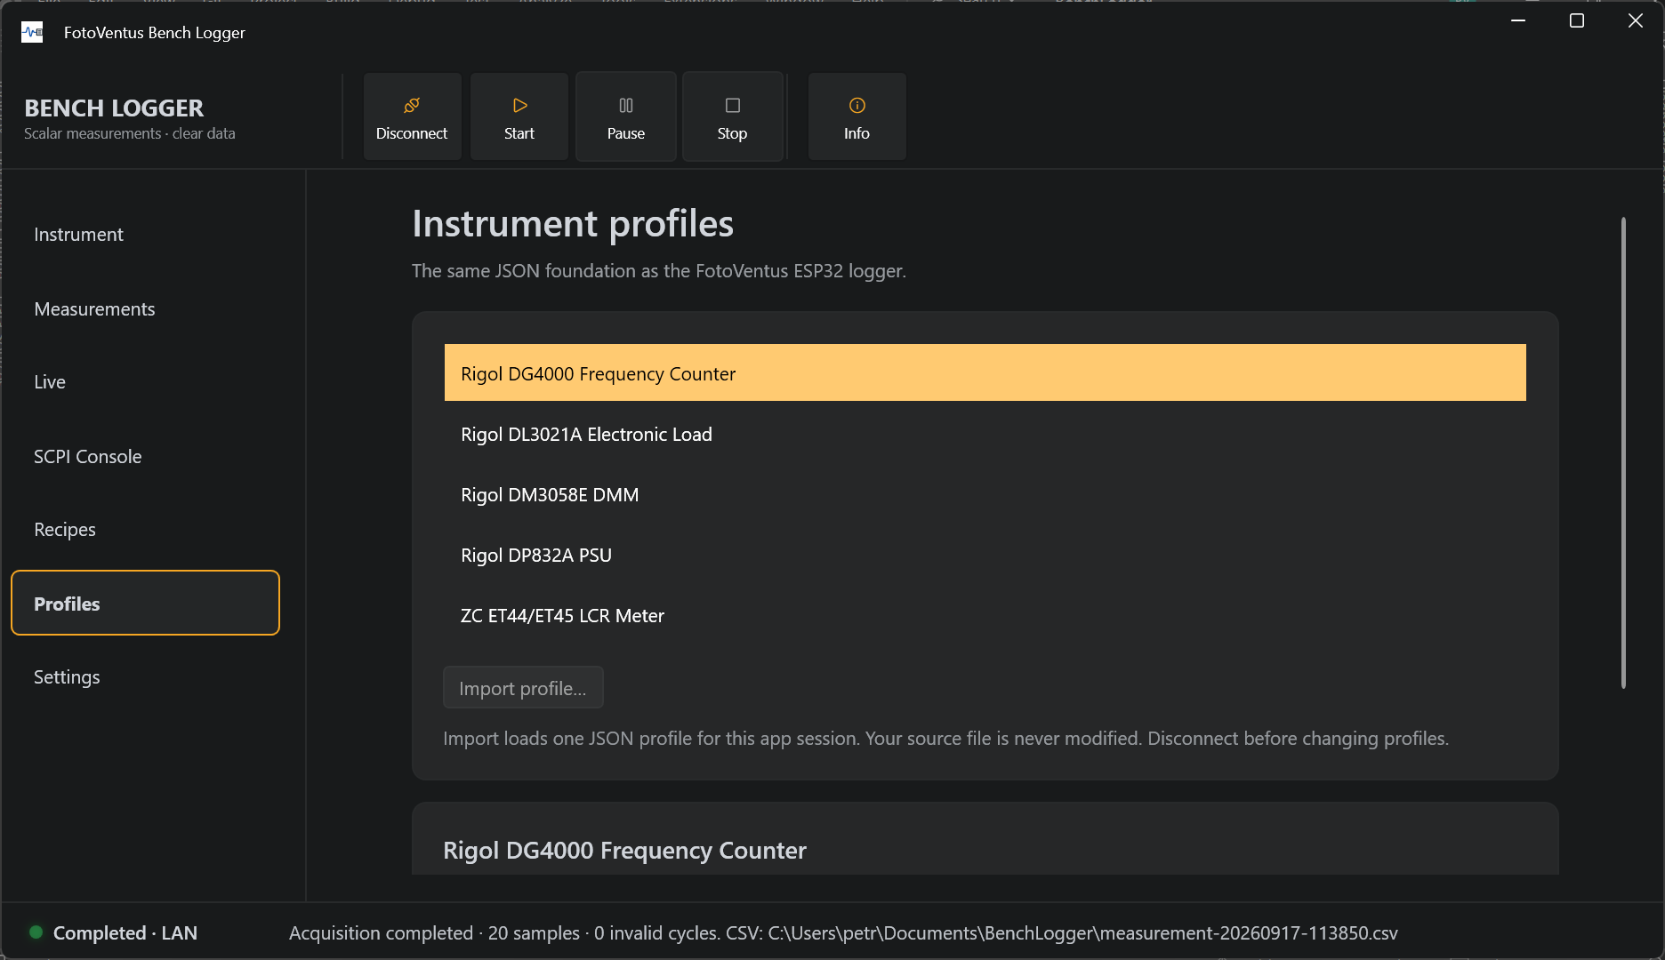Go to Measurements in the sidebar
1665x960 pixels.
145,309
